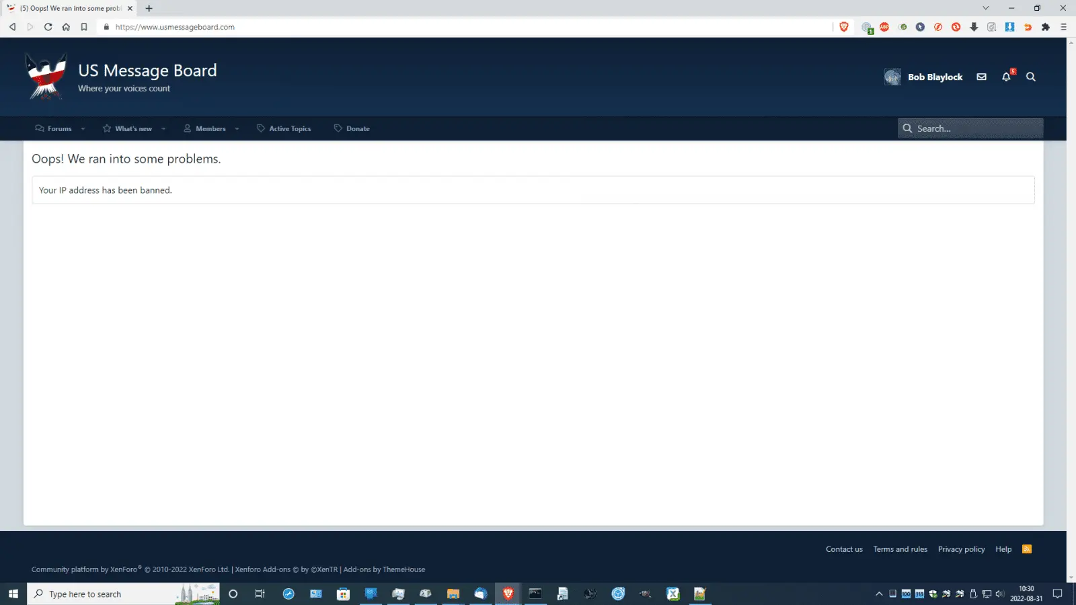
Task: Open the tab search chevron dropdown
Action: click(x=986, y=8)
